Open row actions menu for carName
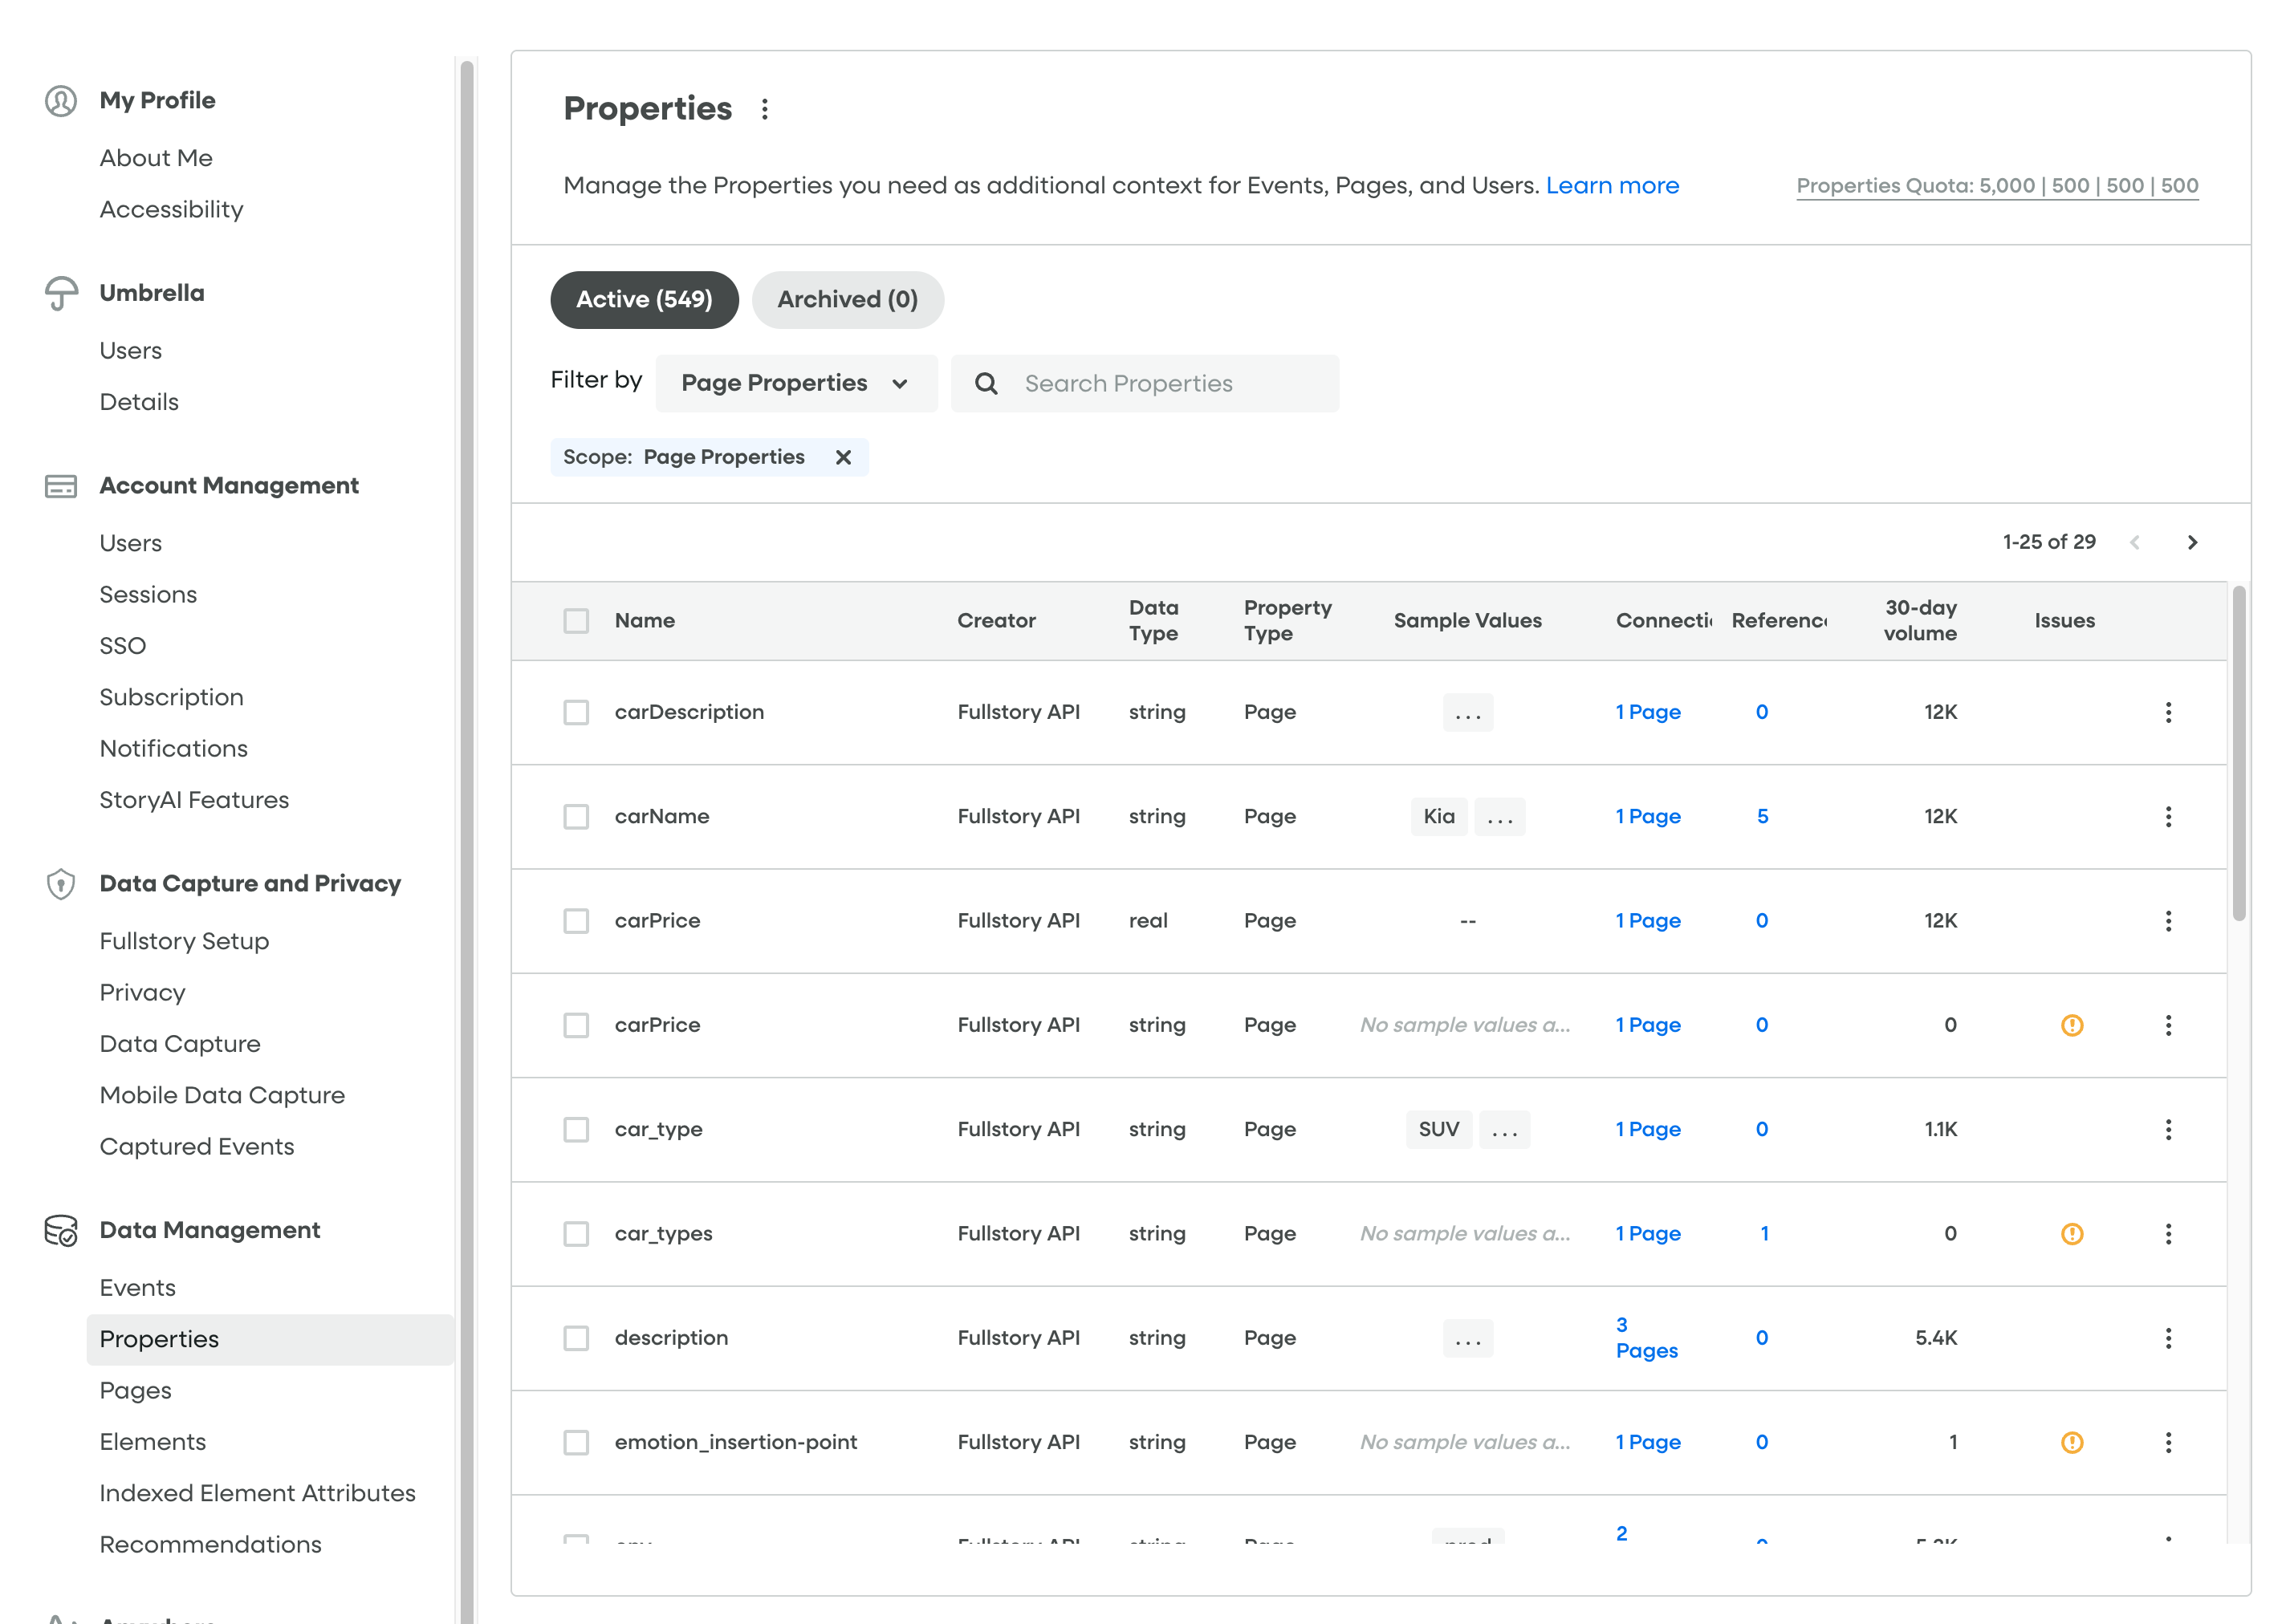This screenshot has height=1624, width=2286. click(2168, 817)
